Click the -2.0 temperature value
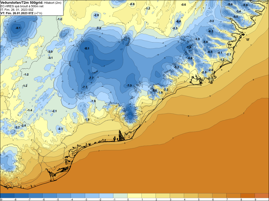This screenshot has height=201, width=269. (x=211, y=70)
